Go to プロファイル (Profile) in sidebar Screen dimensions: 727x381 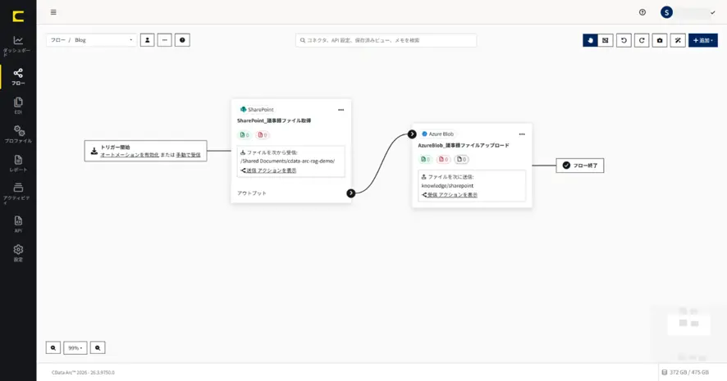tap(18, 134)
